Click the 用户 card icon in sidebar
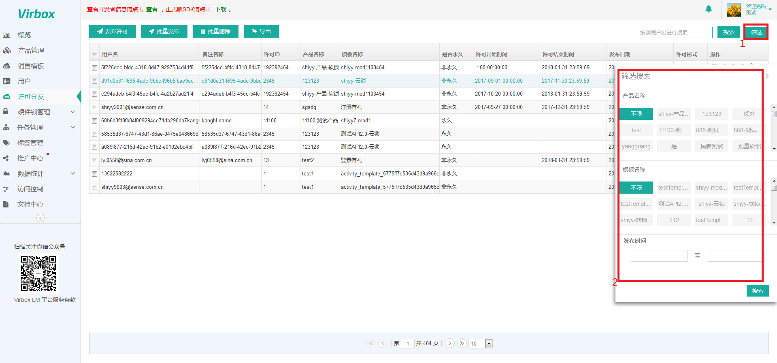Screen dimensions: 777x363 click(x=6, y=81)
